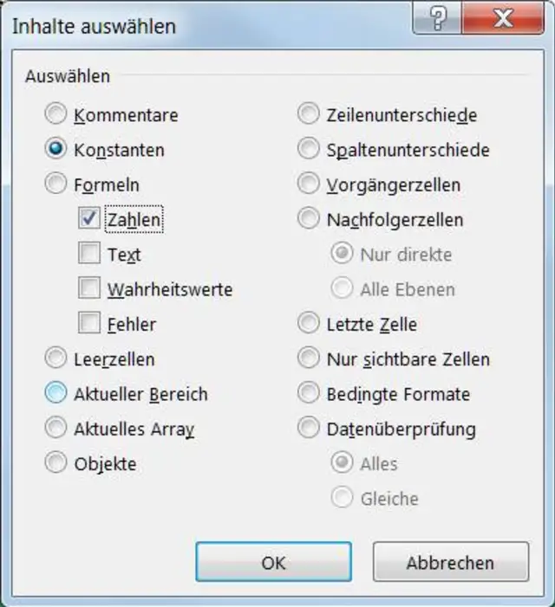Choose Nur sichtbare Zellen
The width and height of the screenshot is (555, 607).
click(309, 358)
